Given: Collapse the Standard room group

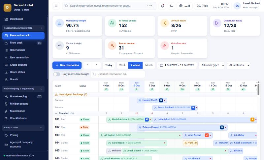Looking at the screenshot, I should (x=56, y=113).
